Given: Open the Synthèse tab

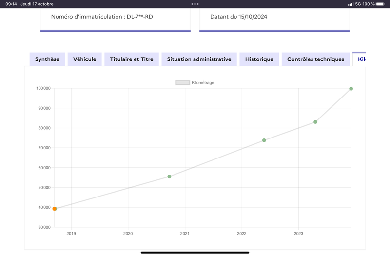Looking at the screenshot, I should pyautogui.click(x=47, y=59).
